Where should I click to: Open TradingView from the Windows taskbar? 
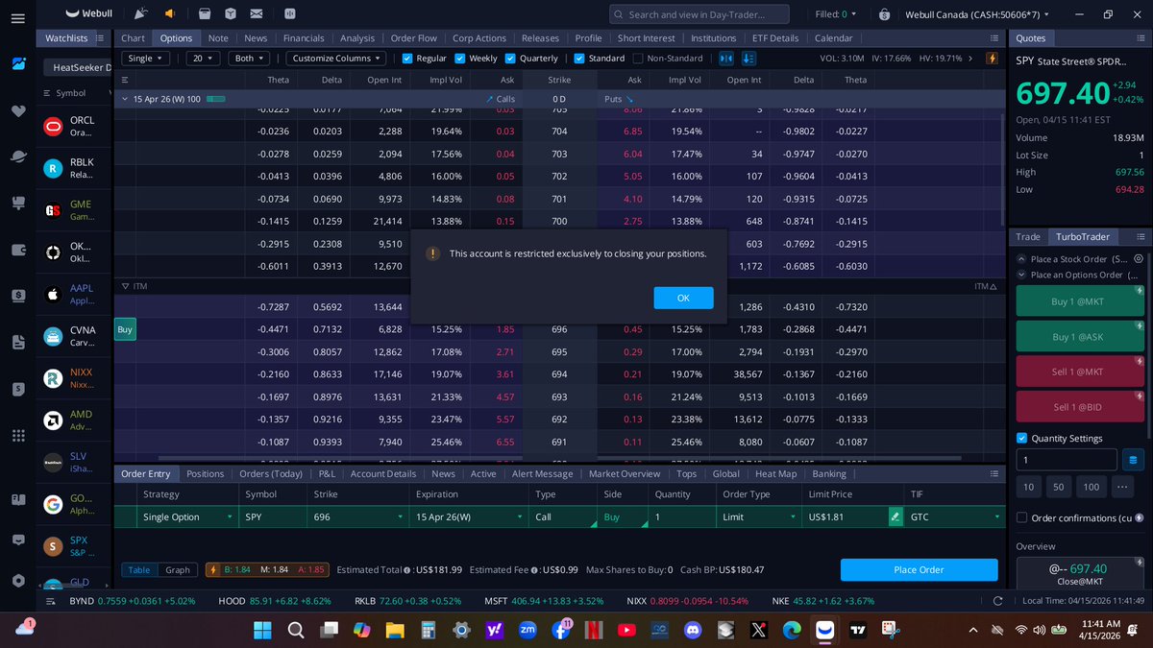858,630
